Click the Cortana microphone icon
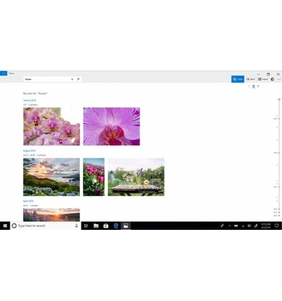 (76, 226)
